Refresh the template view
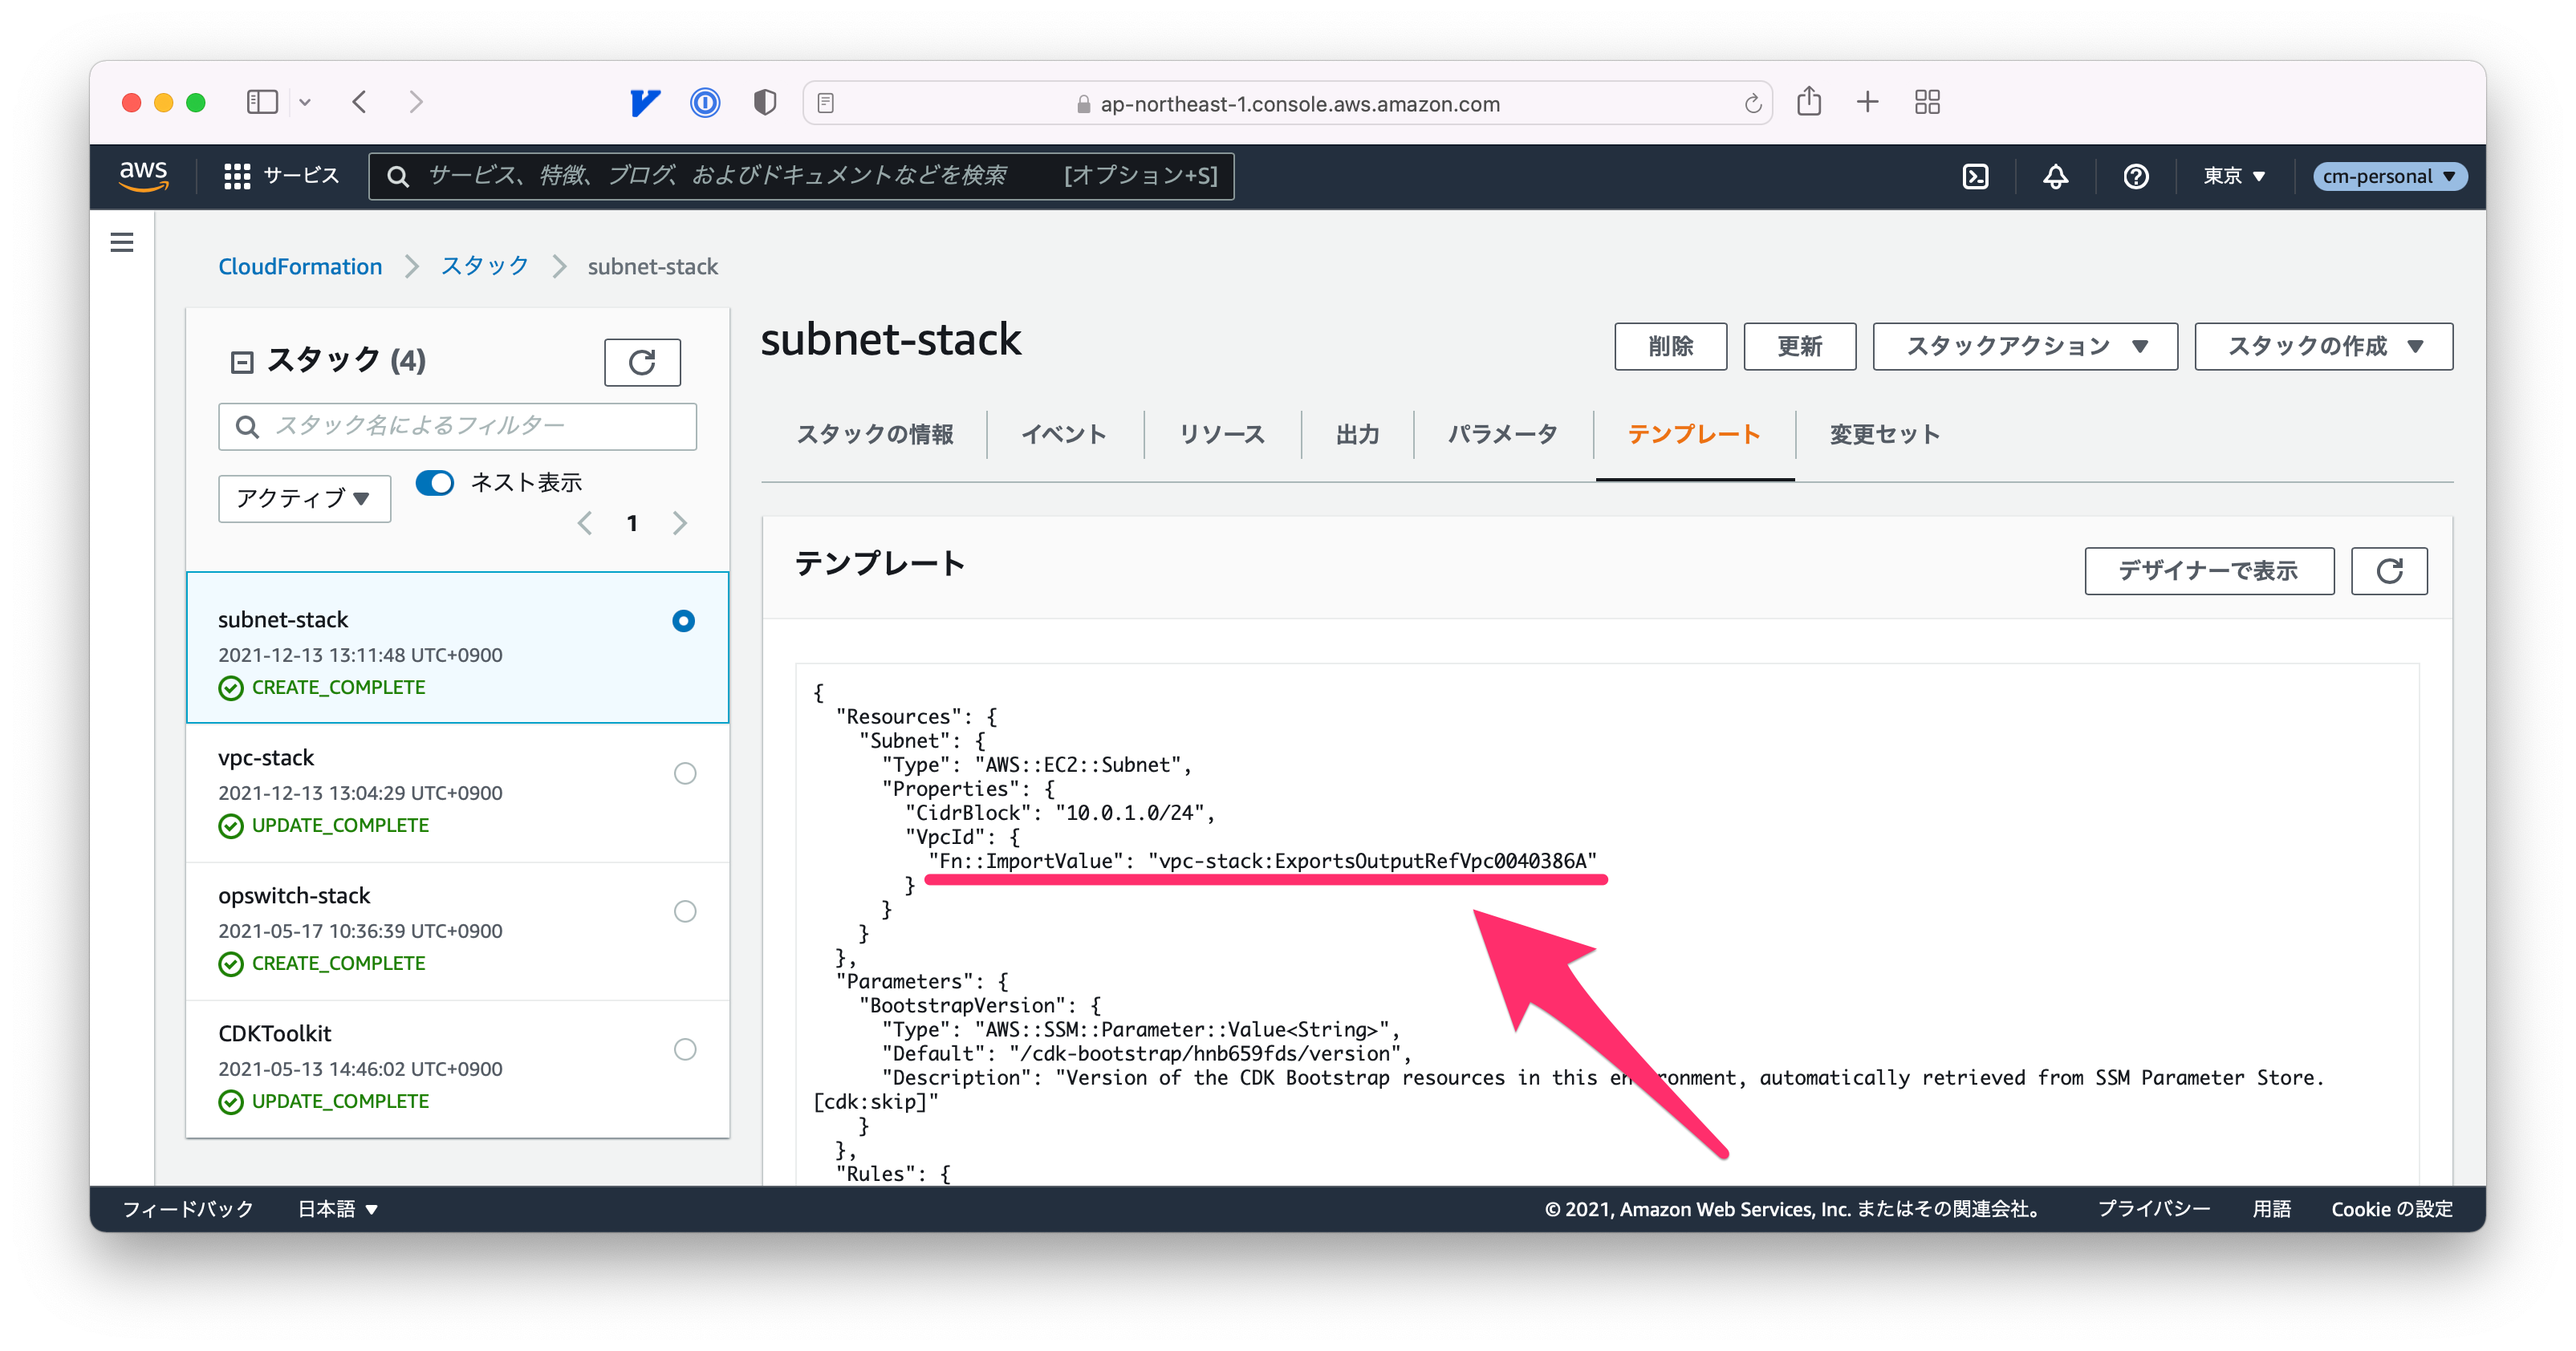 tap(2389, 571)
